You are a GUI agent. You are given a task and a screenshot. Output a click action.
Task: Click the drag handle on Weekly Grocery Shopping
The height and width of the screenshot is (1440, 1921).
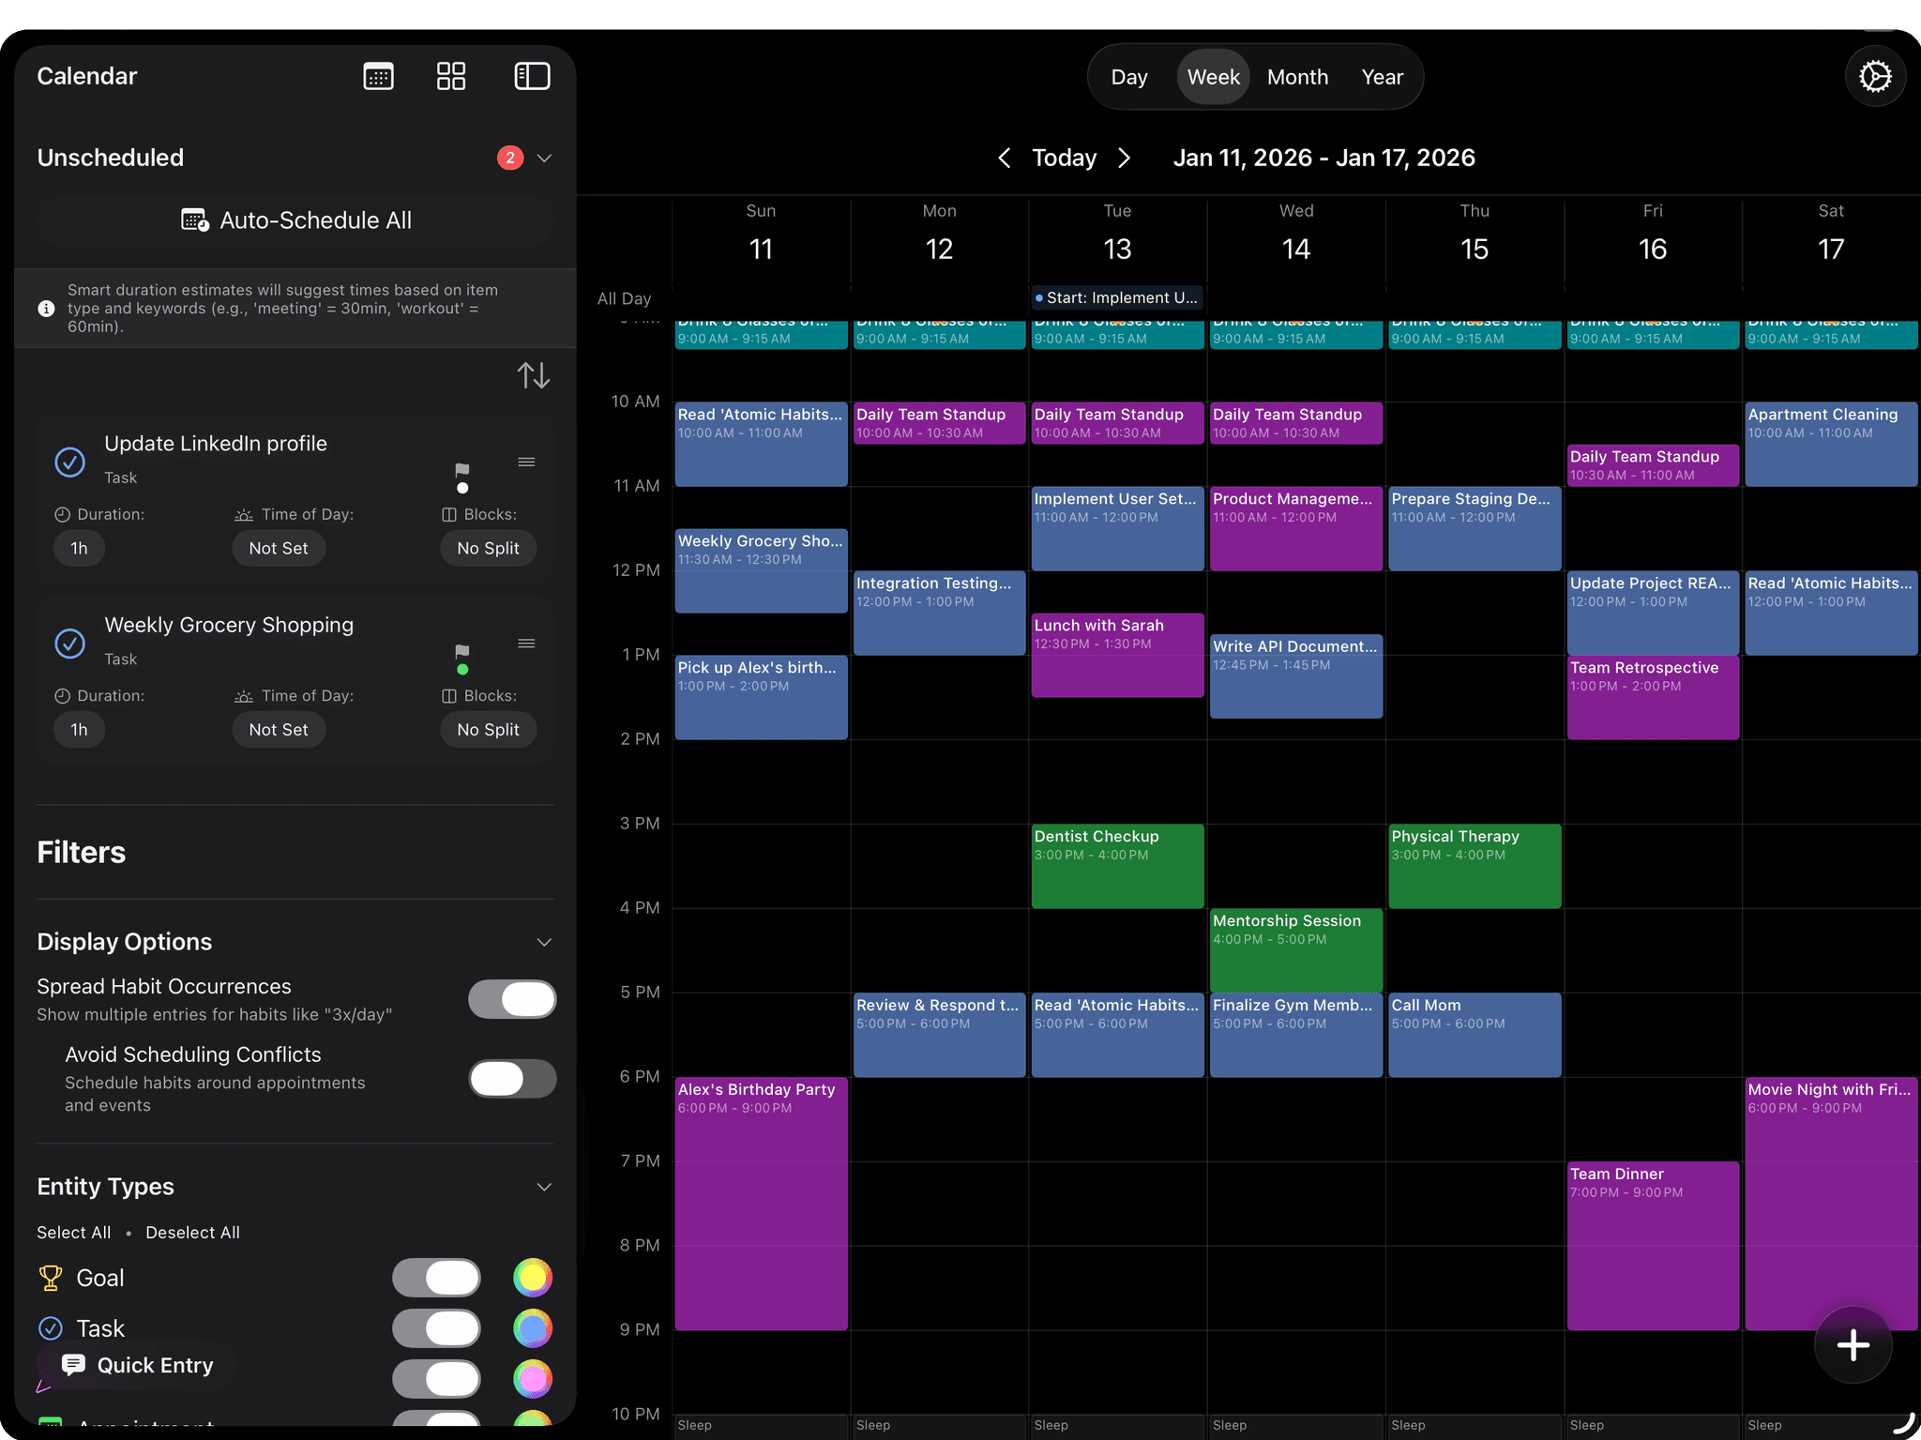coord(526,644)
